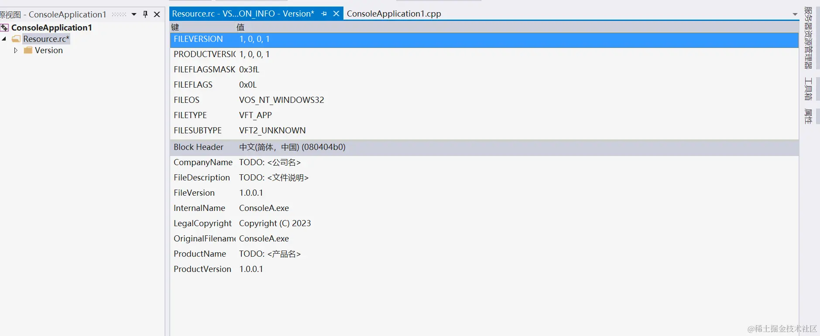The image size is (820, 336).
Task: Select the ProductVersion key
Action: point(202,269)
